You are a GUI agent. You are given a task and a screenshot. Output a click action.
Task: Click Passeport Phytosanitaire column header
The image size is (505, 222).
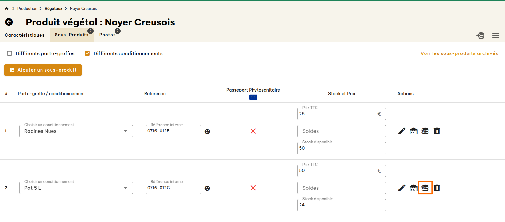click(253, 90)
